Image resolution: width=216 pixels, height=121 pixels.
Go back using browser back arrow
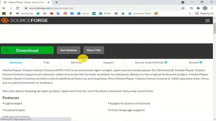[4, 8]
